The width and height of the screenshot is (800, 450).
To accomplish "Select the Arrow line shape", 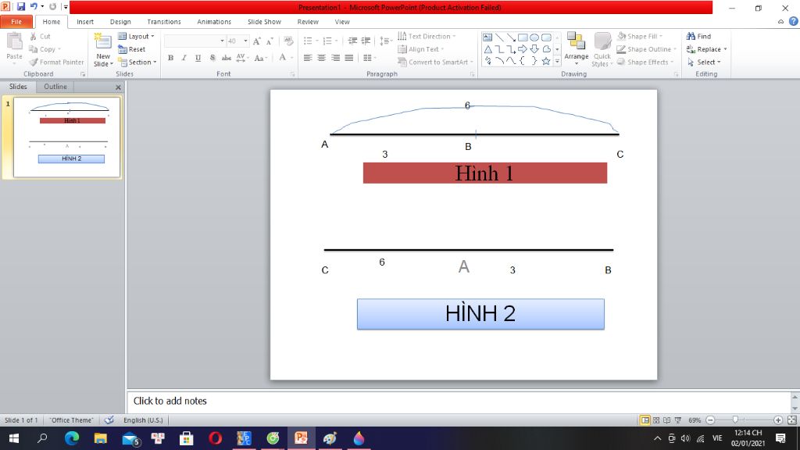I will (511, 37).
